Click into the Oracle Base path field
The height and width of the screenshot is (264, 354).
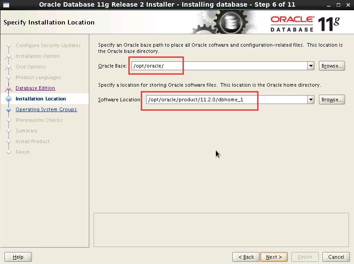click(219, 66)
